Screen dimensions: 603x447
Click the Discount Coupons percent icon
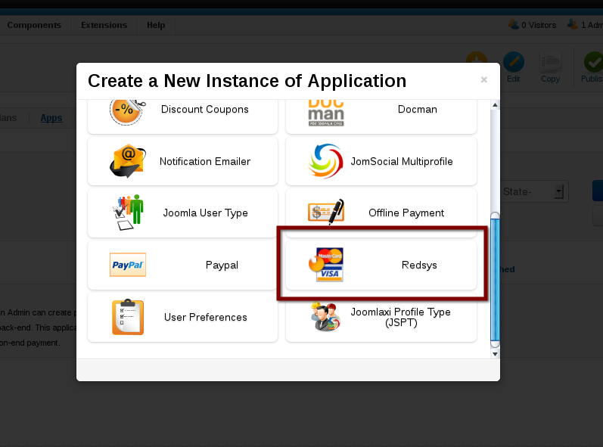coord(127,111)
